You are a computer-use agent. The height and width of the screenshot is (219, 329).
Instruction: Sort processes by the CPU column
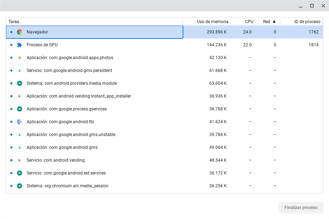pos(250,21)
